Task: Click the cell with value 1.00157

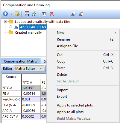Action: click(31, 88)
